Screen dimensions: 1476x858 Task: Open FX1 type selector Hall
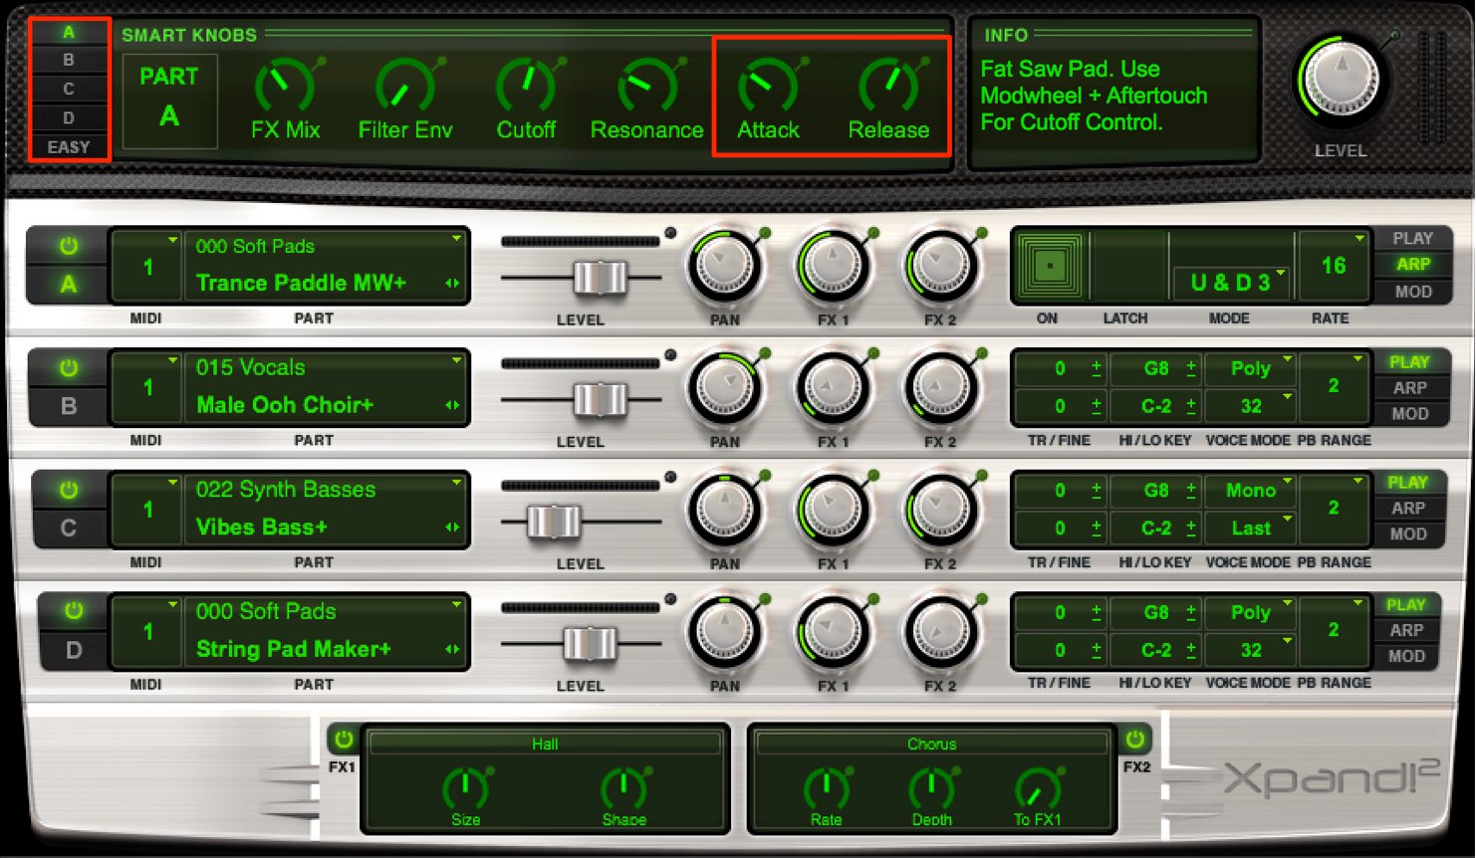tap(545, 744)
